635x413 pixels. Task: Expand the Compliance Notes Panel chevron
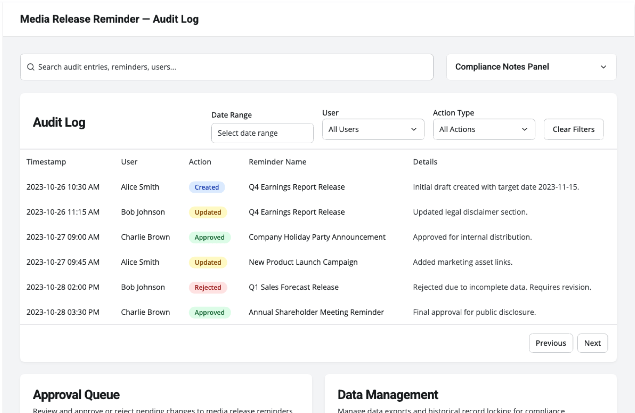(603, 67)
